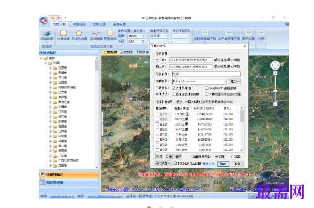Collapse the 世界 tree node
The image size is (314, 208).
point(41,58)
